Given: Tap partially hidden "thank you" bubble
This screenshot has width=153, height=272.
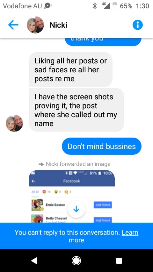Looking at the screenshot, I should pyautogui.click(x=103, y=42).
